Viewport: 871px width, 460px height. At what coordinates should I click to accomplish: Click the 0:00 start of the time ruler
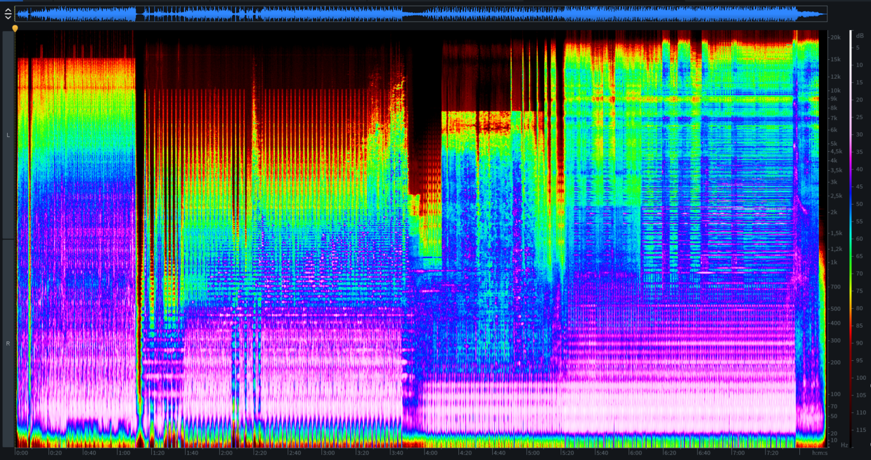[22, 453]
